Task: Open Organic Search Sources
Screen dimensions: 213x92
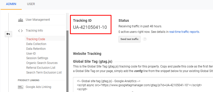Action: (x=42, y=63)
